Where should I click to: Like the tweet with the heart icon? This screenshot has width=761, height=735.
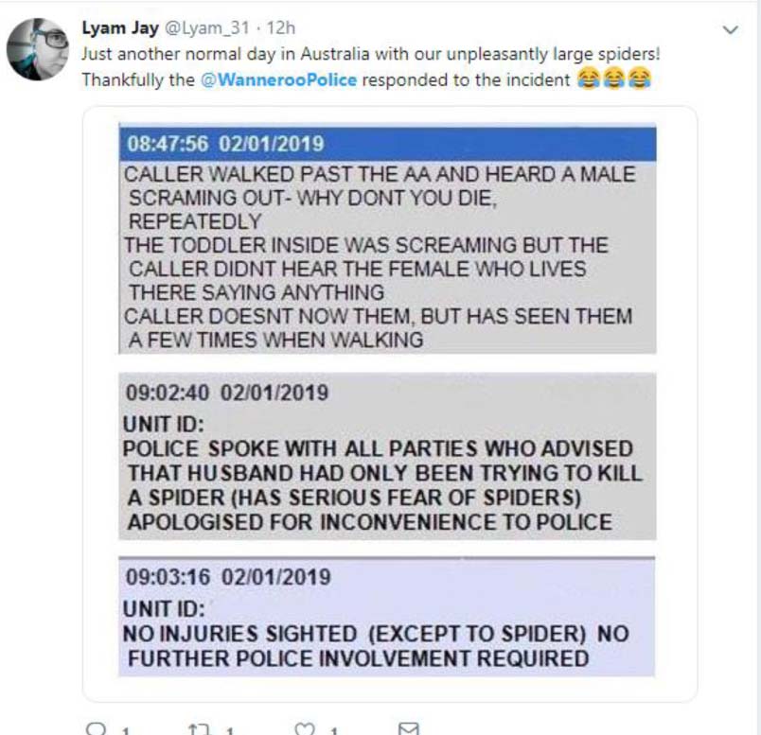point(305,729)
